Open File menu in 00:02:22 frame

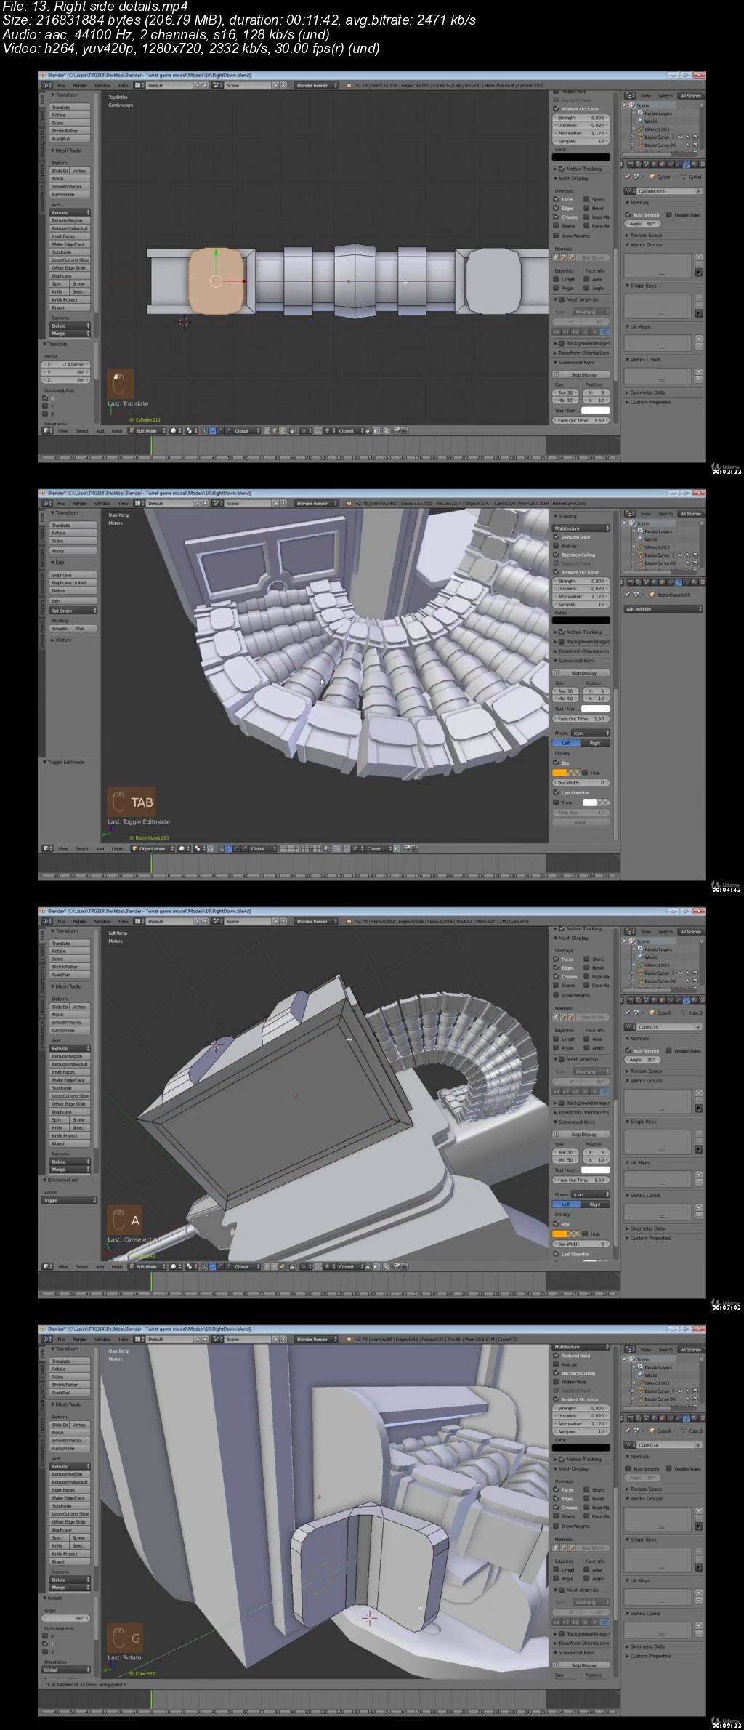tap(61, 85)
